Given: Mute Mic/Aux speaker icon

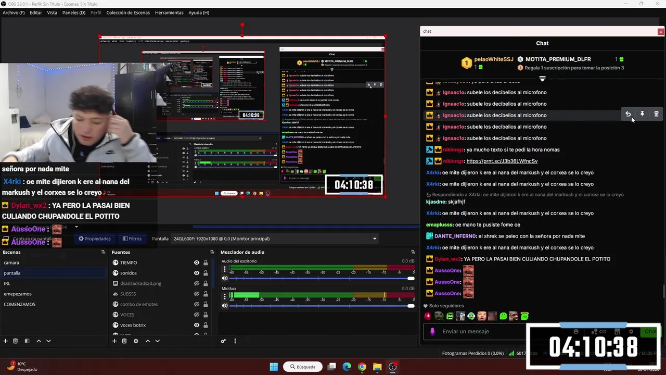Looking at the screenshot, I should pyautogui.click(x=225, y=305).
